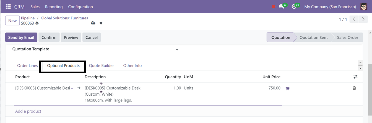
Task: Open the column settings adjust icon
Action: pyautogui.click(x=355, y=77)
